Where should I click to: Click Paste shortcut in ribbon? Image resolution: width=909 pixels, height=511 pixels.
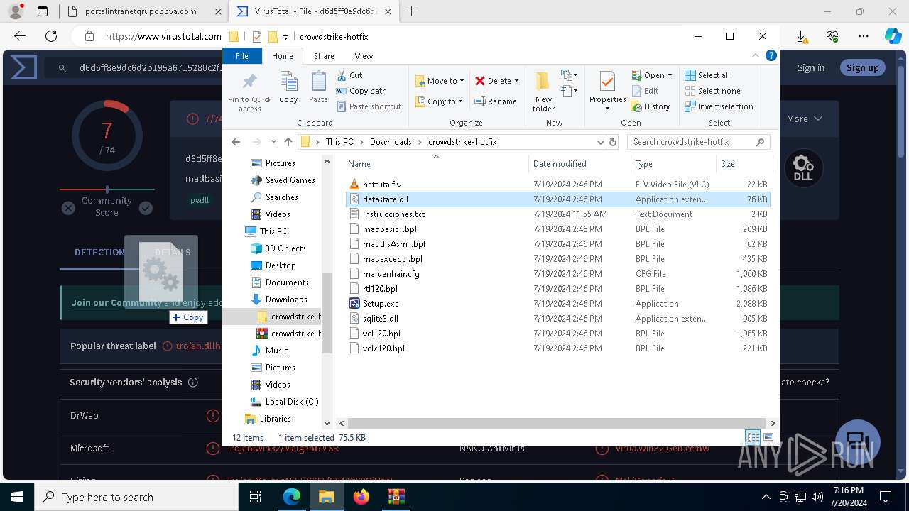tap(369, 106)
